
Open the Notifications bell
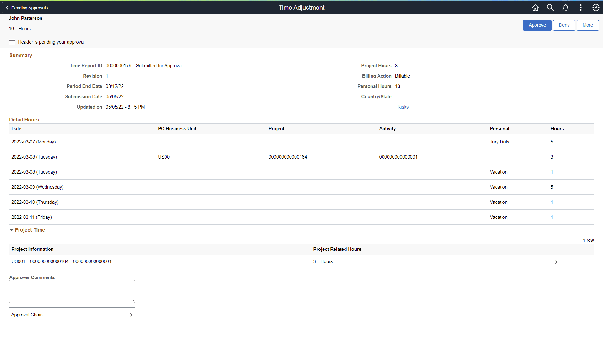click(x=565, y=8)
